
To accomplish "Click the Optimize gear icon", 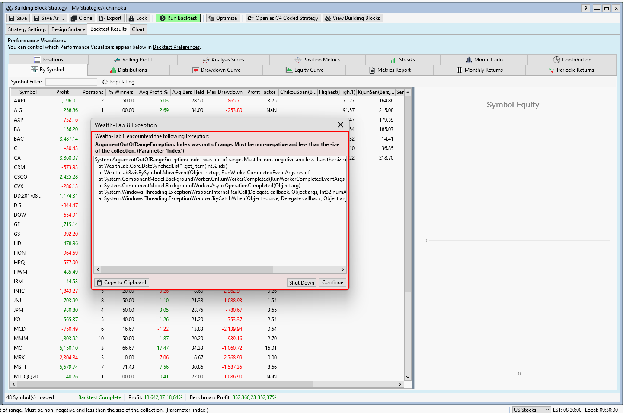I will (x=211, y=18).
